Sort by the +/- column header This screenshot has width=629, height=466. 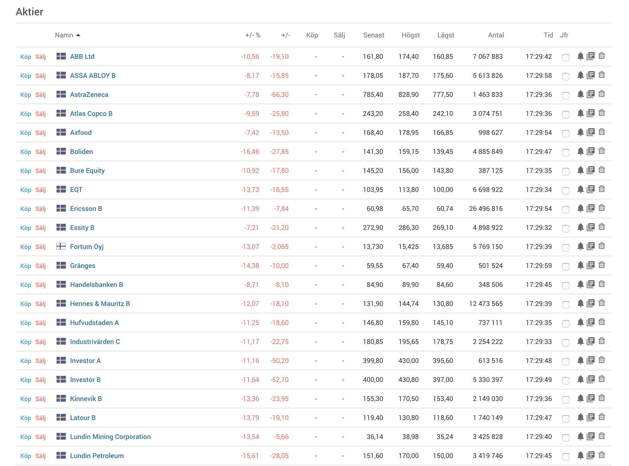pos(285,35)
